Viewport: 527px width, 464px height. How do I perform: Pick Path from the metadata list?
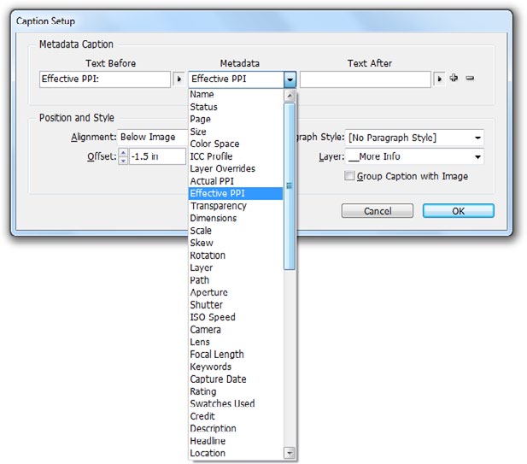[236, 280]
